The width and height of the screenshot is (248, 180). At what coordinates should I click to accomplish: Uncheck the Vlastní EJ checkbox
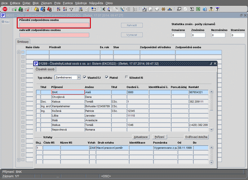click(85, 77)
